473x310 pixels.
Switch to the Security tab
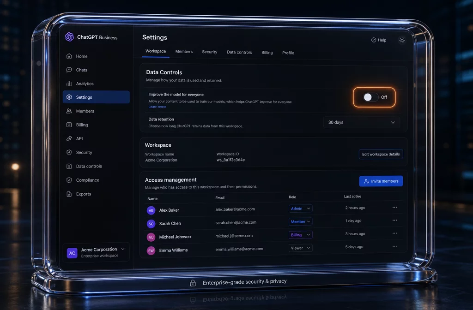pos(210,52)
